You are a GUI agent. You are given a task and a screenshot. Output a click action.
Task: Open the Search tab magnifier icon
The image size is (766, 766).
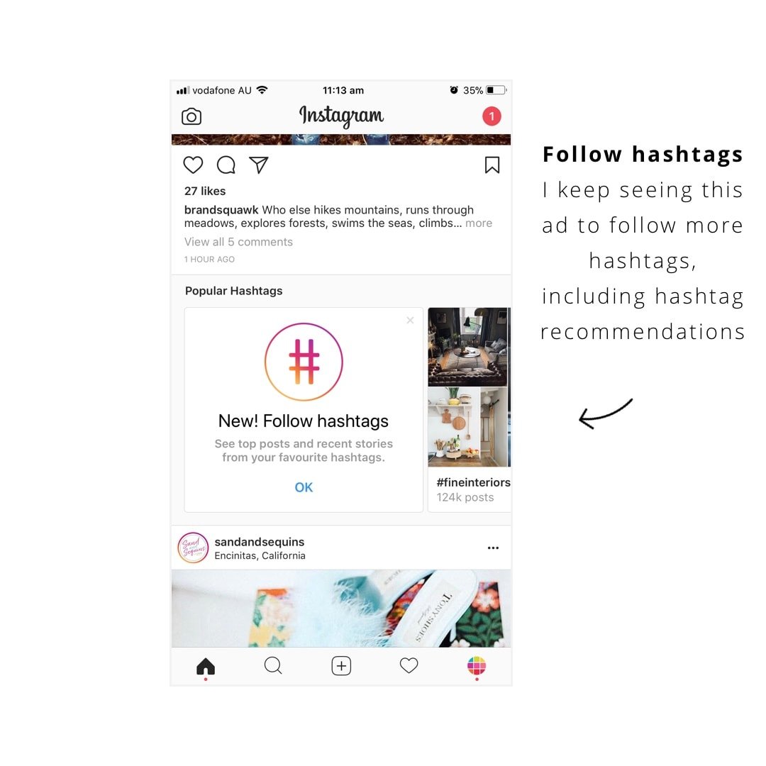tap(273, 665)
